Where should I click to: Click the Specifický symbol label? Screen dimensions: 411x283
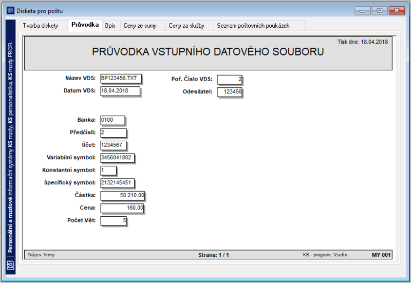tap(70, 183)
